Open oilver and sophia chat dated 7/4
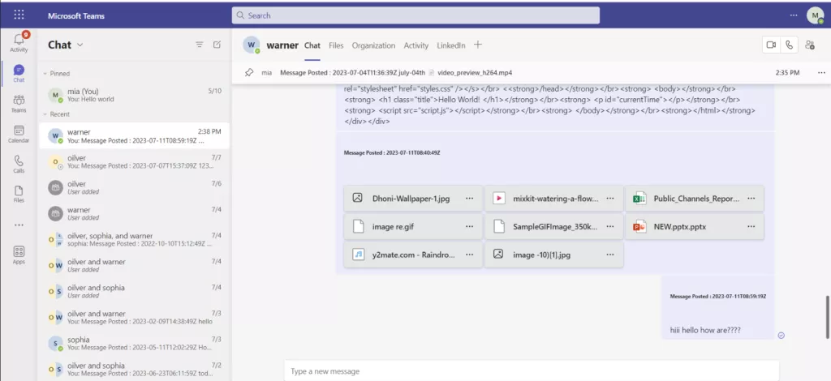Viewport: 831px width, 381px height. point(135,292)
